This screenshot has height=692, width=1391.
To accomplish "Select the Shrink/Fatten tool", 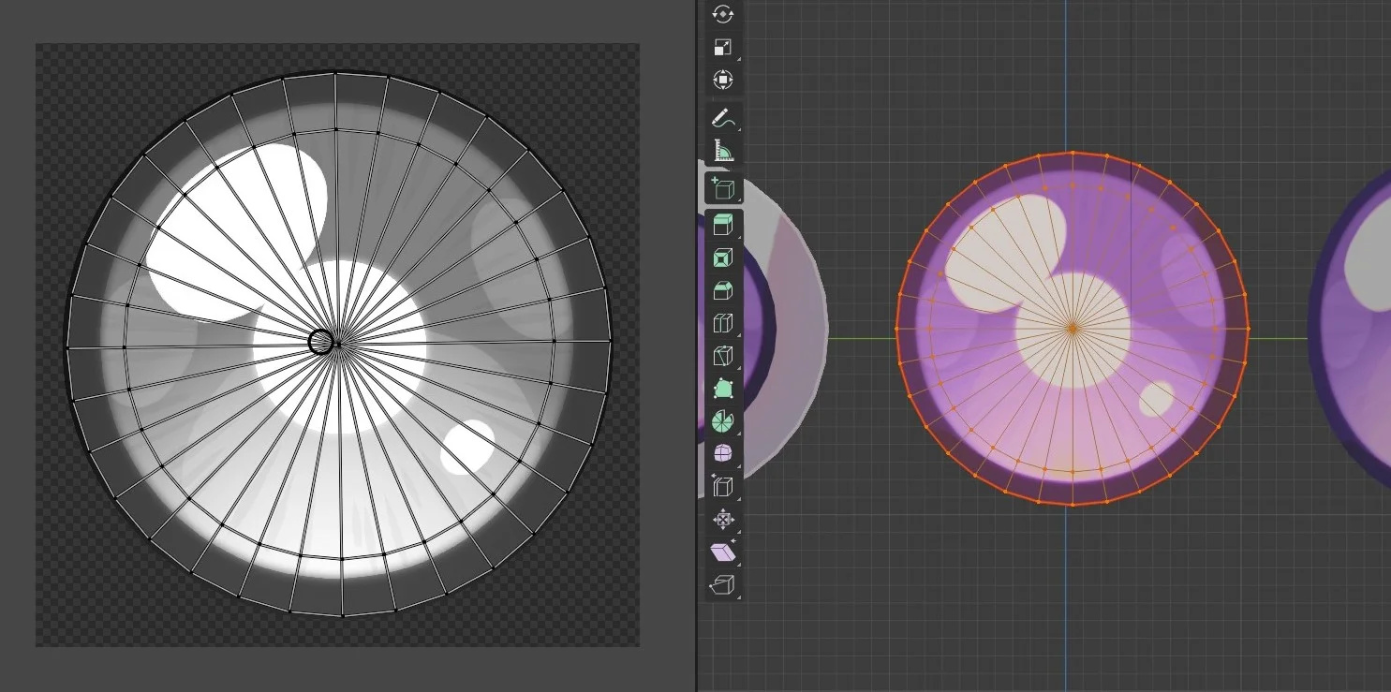I will (x=721, y=520).
